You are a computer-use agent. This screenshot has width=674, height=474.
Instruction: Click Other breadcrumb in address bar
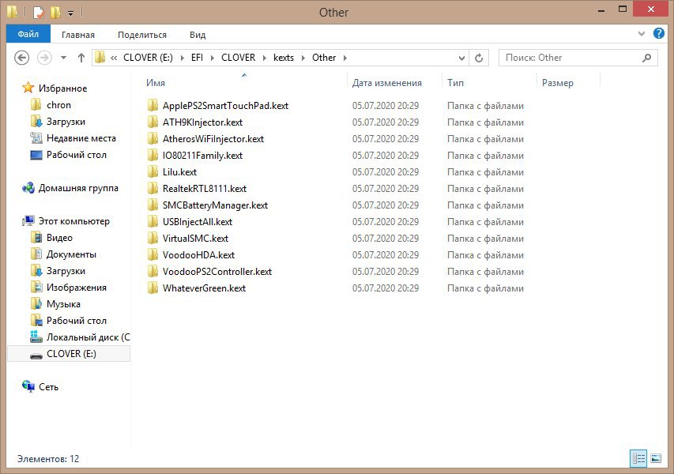pyautogui.click(x=324, y=58)
